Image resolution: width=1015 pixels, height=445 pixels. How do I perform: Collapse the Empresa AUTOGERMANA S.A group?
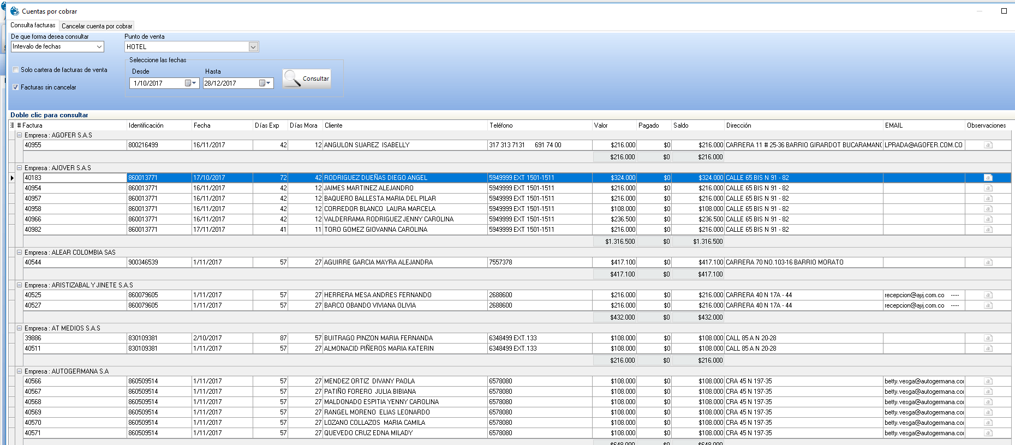coord(20,371)
